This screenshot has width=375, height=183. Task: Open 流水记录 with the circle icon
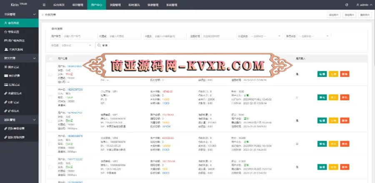coord(19,67)
